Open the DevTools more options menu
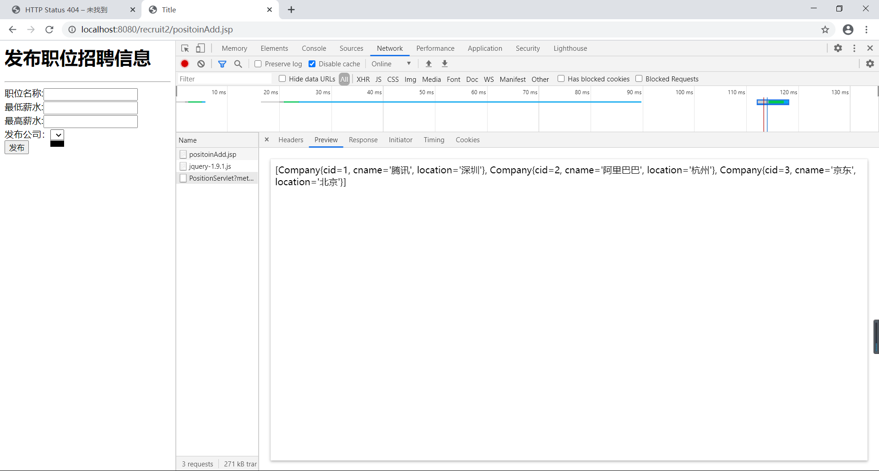The width and height of the screenshot is (879, 471). [854, 48]
